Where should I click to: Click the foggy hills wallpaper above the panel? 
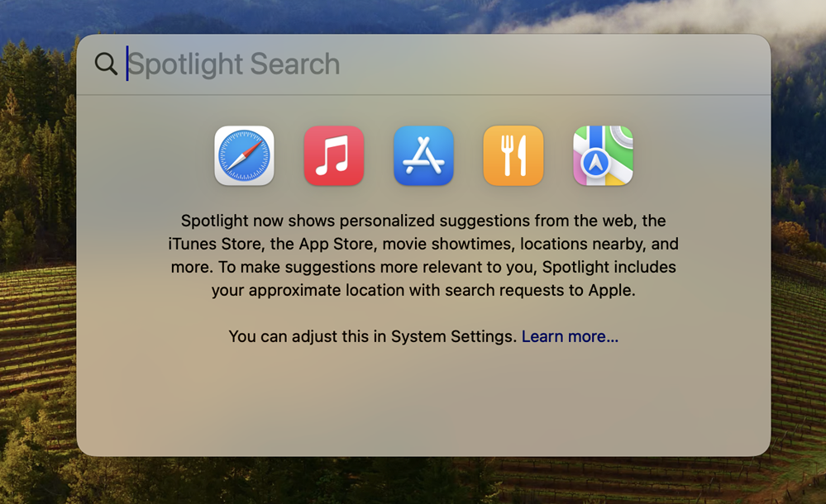(x=423, y=16)
